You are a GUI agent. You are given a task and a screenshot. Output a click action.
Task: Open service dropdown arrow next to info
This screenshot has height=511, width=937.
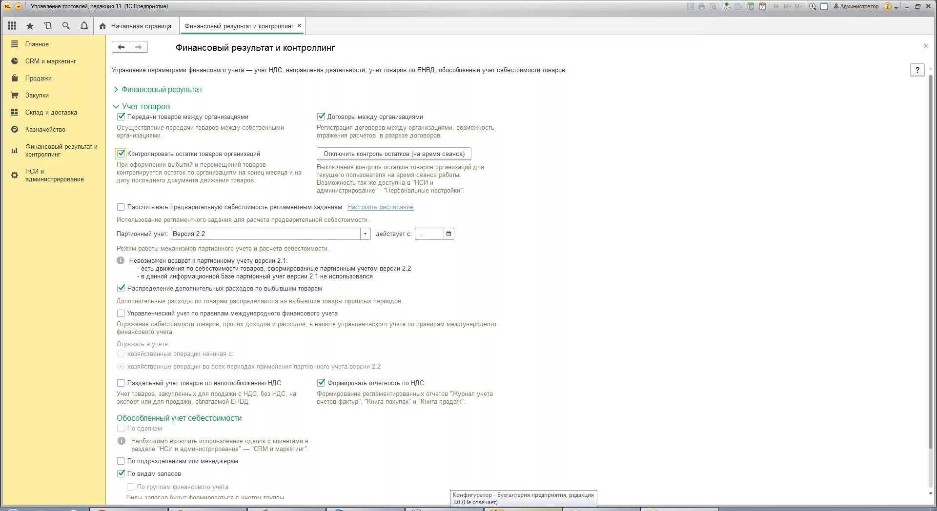896,7
